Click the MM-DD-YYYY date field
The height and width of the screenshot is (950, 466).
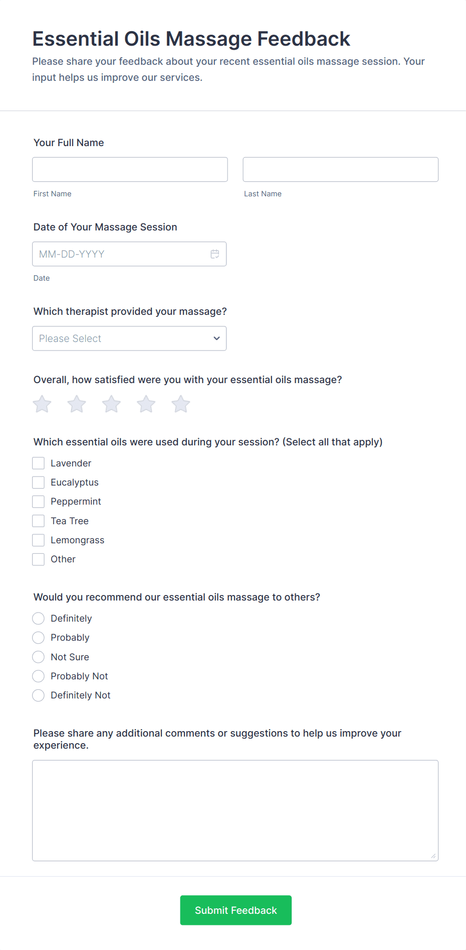pyautogui.click(x=129, y=254)
